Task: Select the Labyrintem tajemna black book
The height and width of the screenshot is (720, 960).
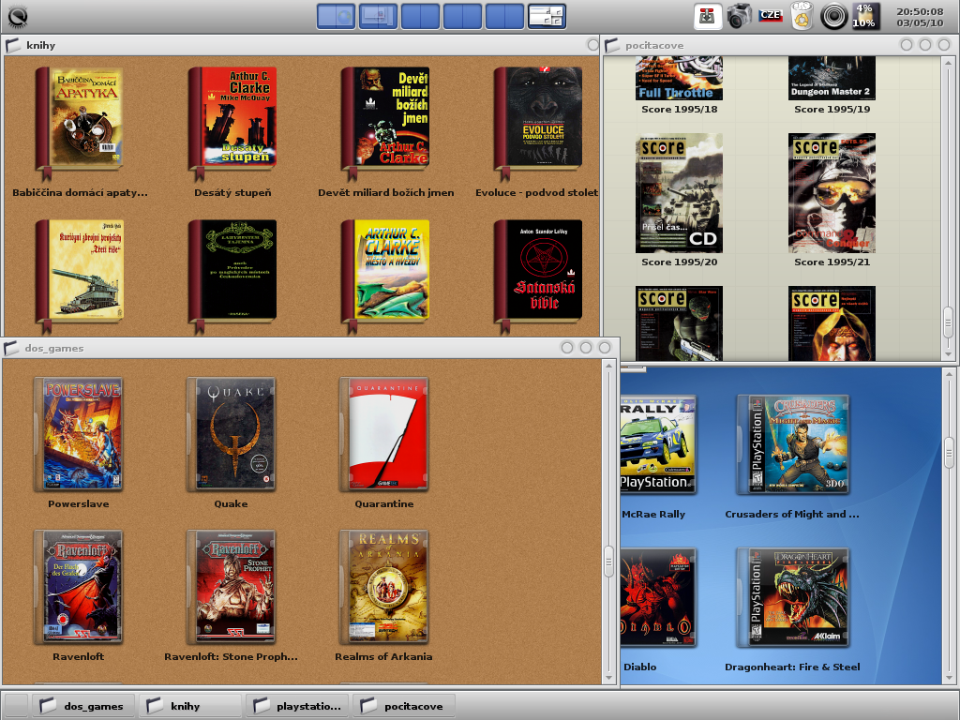Action: 232,276
